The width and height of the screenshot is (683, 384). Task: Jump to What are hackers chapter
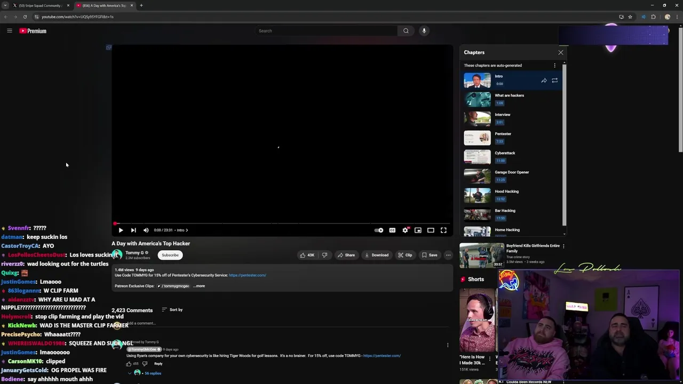[x=512, y=99]
